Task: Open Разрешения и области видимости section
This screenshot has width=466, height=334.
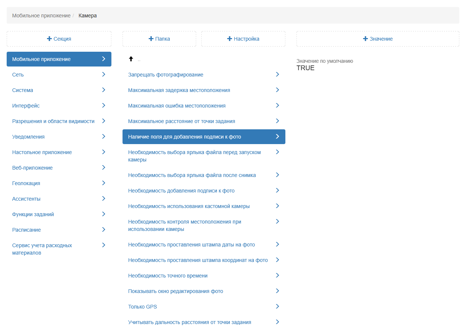Action: pos(53,121)
